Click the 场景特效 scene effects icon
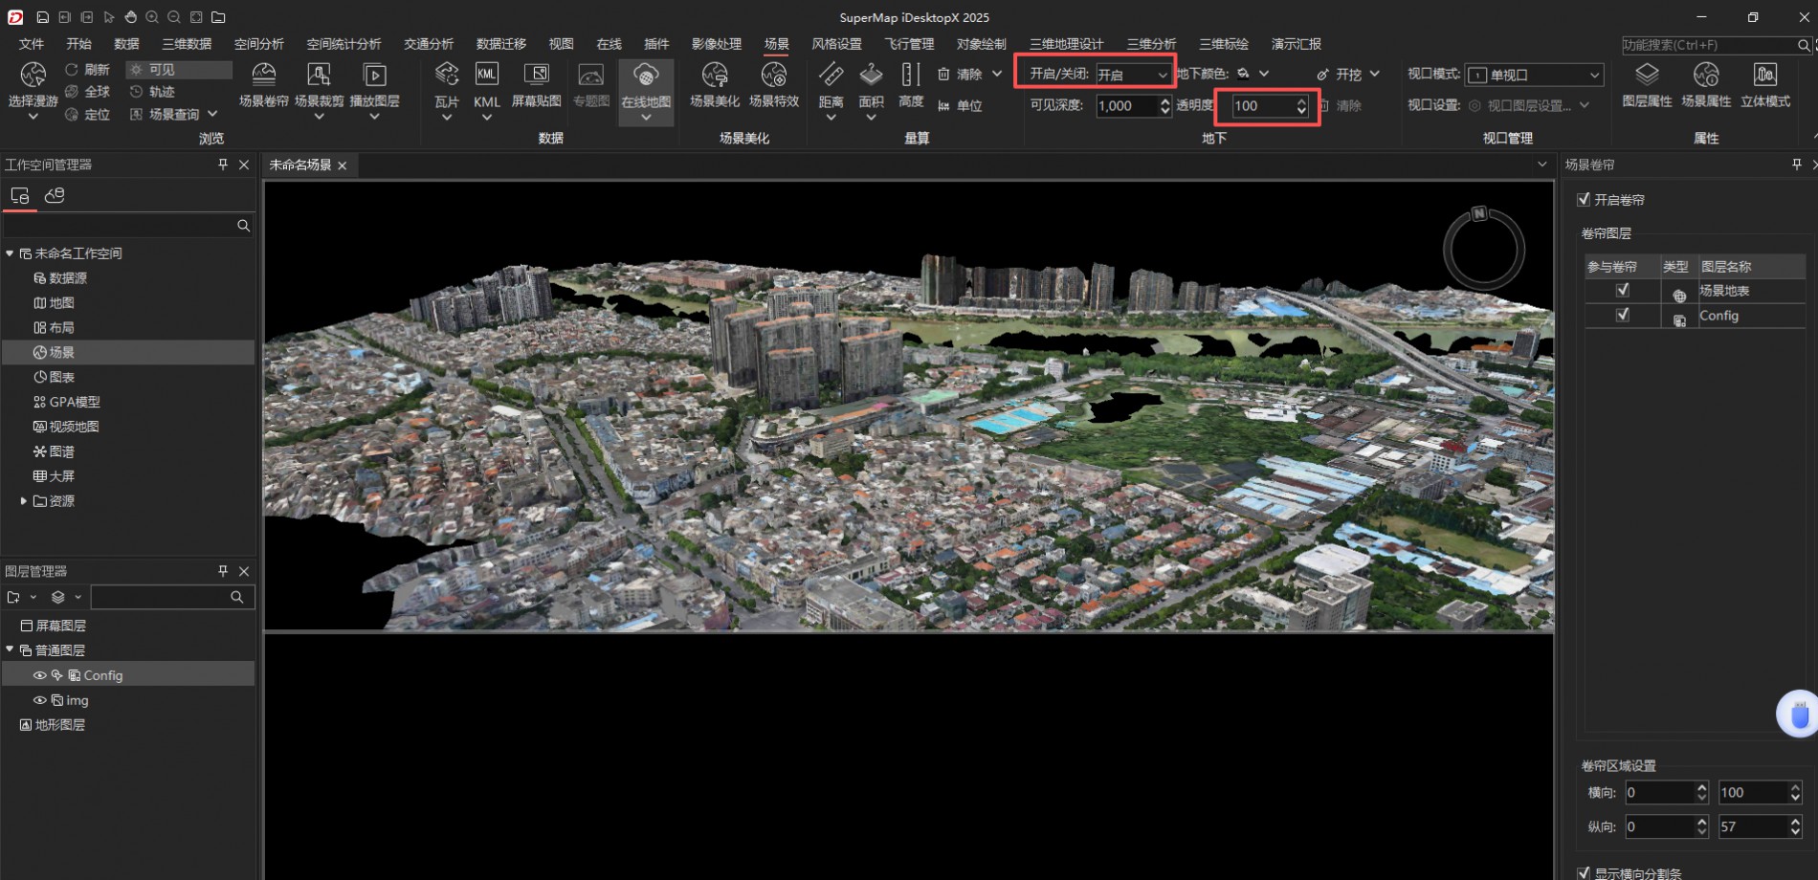This screenshot has height=880, width=1818. pos(773,77)
